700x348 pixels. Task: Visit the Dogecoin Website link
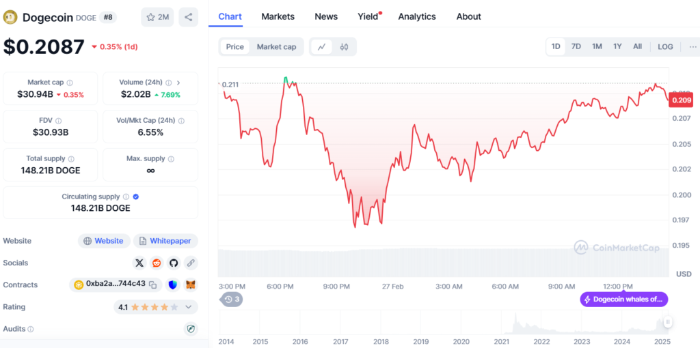tap(104, 241)
